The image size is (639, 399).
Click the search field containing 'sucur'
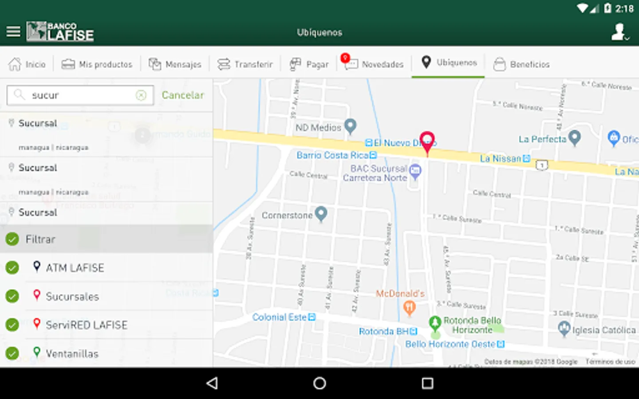(x=80, y=95)
